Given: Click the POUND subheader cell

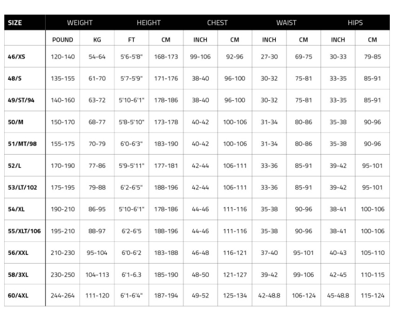Looking at the screenshot, I should pos(63,40).
